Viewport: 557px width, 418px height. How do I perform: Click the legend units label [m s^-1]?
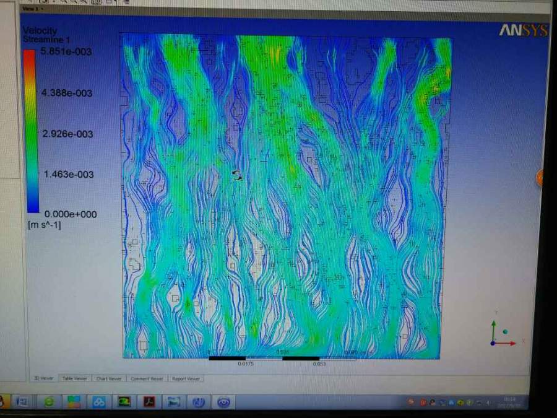45,225
